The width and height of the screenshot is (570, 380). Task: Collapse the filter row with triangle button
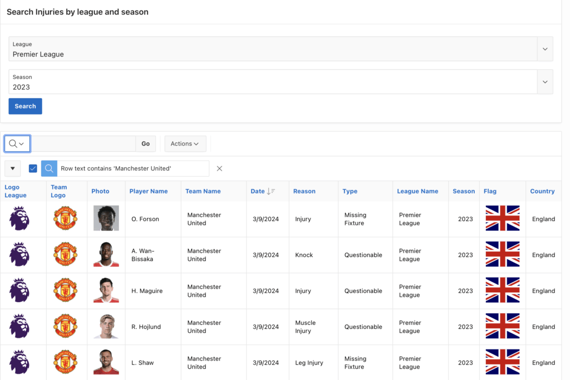tap(12, 168)
